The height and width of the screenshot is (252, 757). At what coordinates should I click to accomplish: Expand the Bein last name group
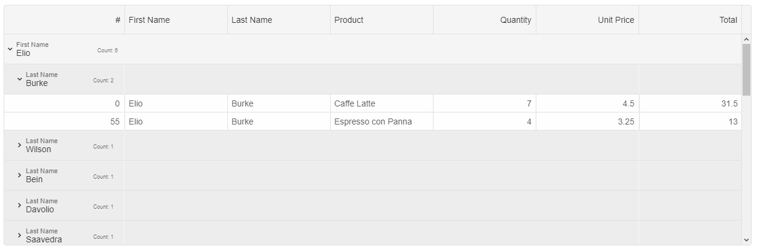20,176
